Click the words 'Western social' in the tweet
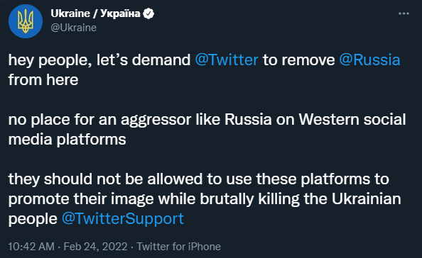422x258 pixels. [x=352, y=119]
